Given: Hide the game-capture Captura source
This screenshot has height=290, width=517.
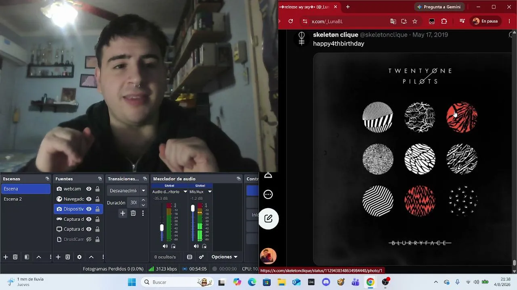Looking at the screenshot, I should click(89, 219).
